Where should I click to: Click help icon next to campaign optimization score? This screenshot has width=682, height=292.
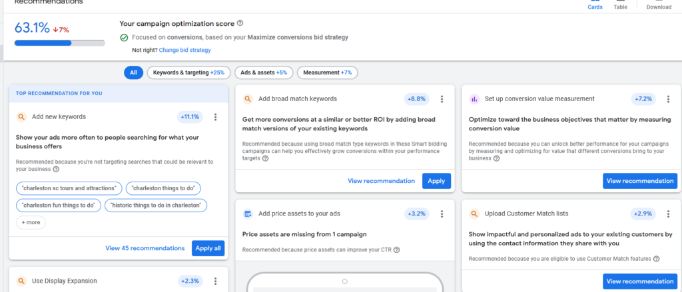pyautogui.click(x=240, y=23)
